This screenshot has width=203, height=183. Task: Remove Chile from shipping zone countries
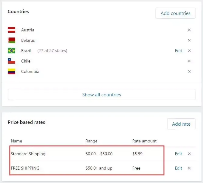(x=189, y=61)
